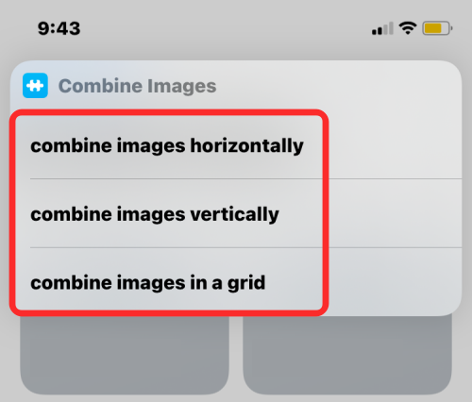
Task: Tap the 9:43 clock in status bar
Action: (59, 28)
